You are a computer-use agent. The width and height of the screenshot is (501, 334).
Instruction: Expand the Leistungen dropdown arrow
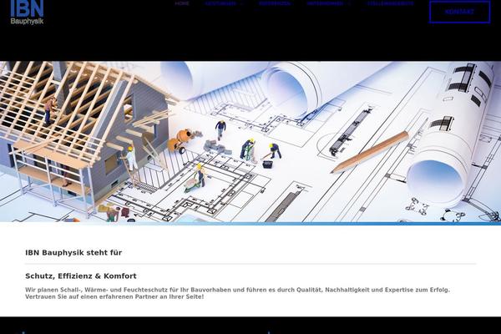pyautogui.click(x=241, y=3)
